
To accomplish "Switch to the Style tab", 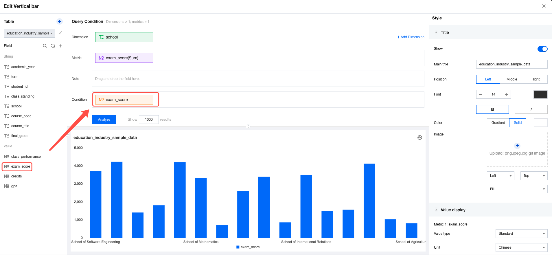I will coord(437,18).
